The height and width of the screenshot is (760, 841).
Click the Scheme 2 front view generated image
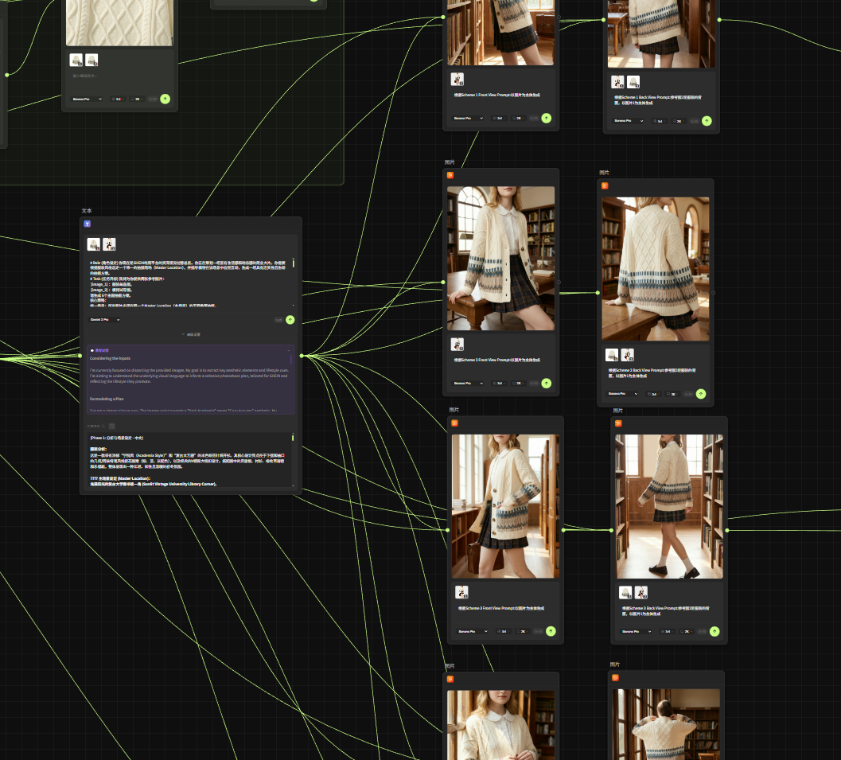[500, 258]
